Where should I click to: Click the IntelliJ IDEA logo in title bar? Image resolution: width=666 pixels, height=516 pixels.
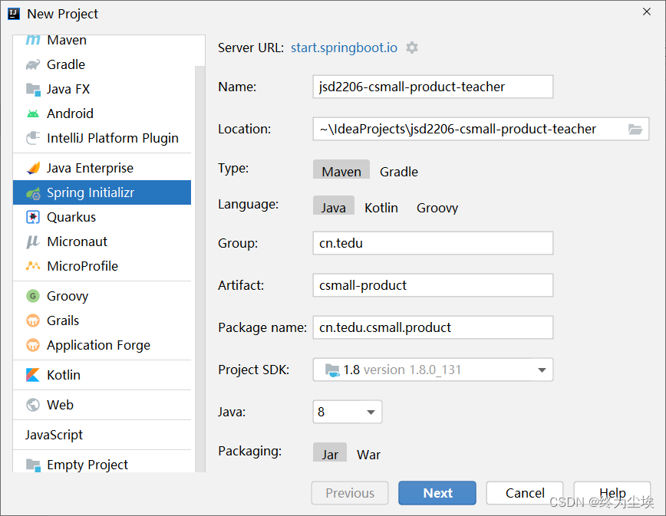[x=14, y=14]
